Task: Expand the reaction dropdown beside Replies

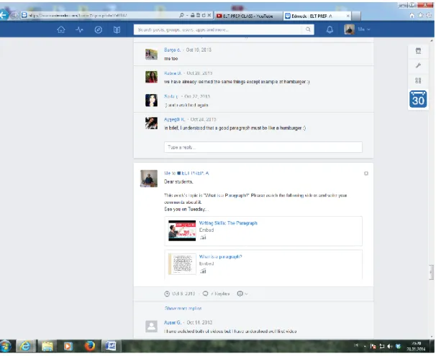Action: 242,294
